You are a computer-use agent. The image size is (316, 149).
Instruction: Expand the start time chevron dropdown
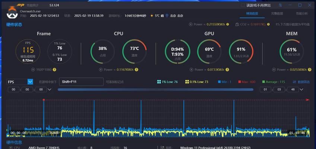49,89
